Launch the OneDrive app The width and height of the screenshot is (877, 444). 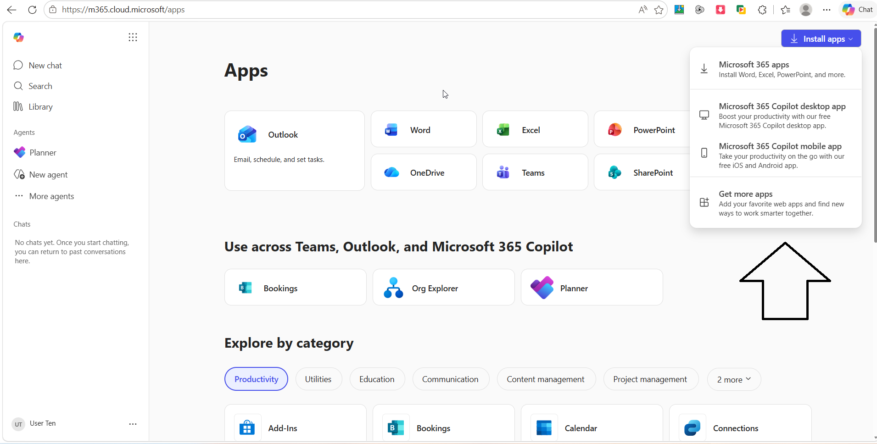click(x=424, y=172)
